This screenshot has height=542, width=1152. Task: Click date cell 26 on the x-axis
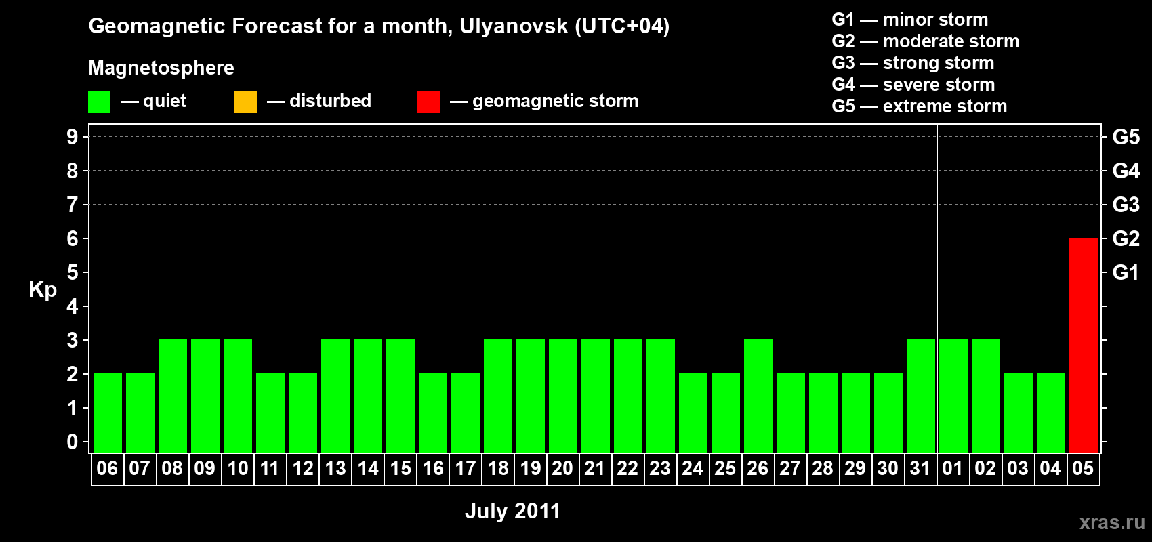[758, 468]
